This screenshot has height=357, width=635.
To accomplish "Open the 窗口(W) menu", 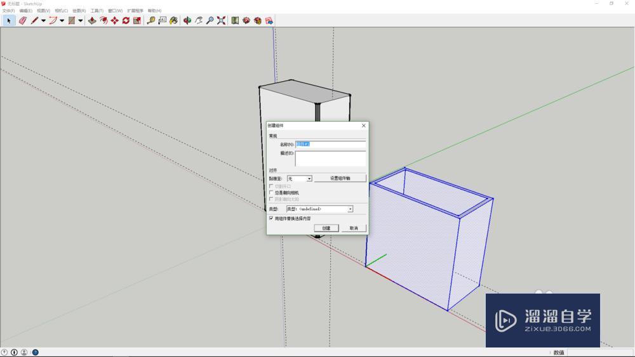I will 115,11.
